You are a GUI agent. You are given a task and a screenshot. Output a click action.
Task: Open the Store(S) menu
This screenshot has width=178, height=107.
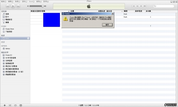click(x=31, y=1)
